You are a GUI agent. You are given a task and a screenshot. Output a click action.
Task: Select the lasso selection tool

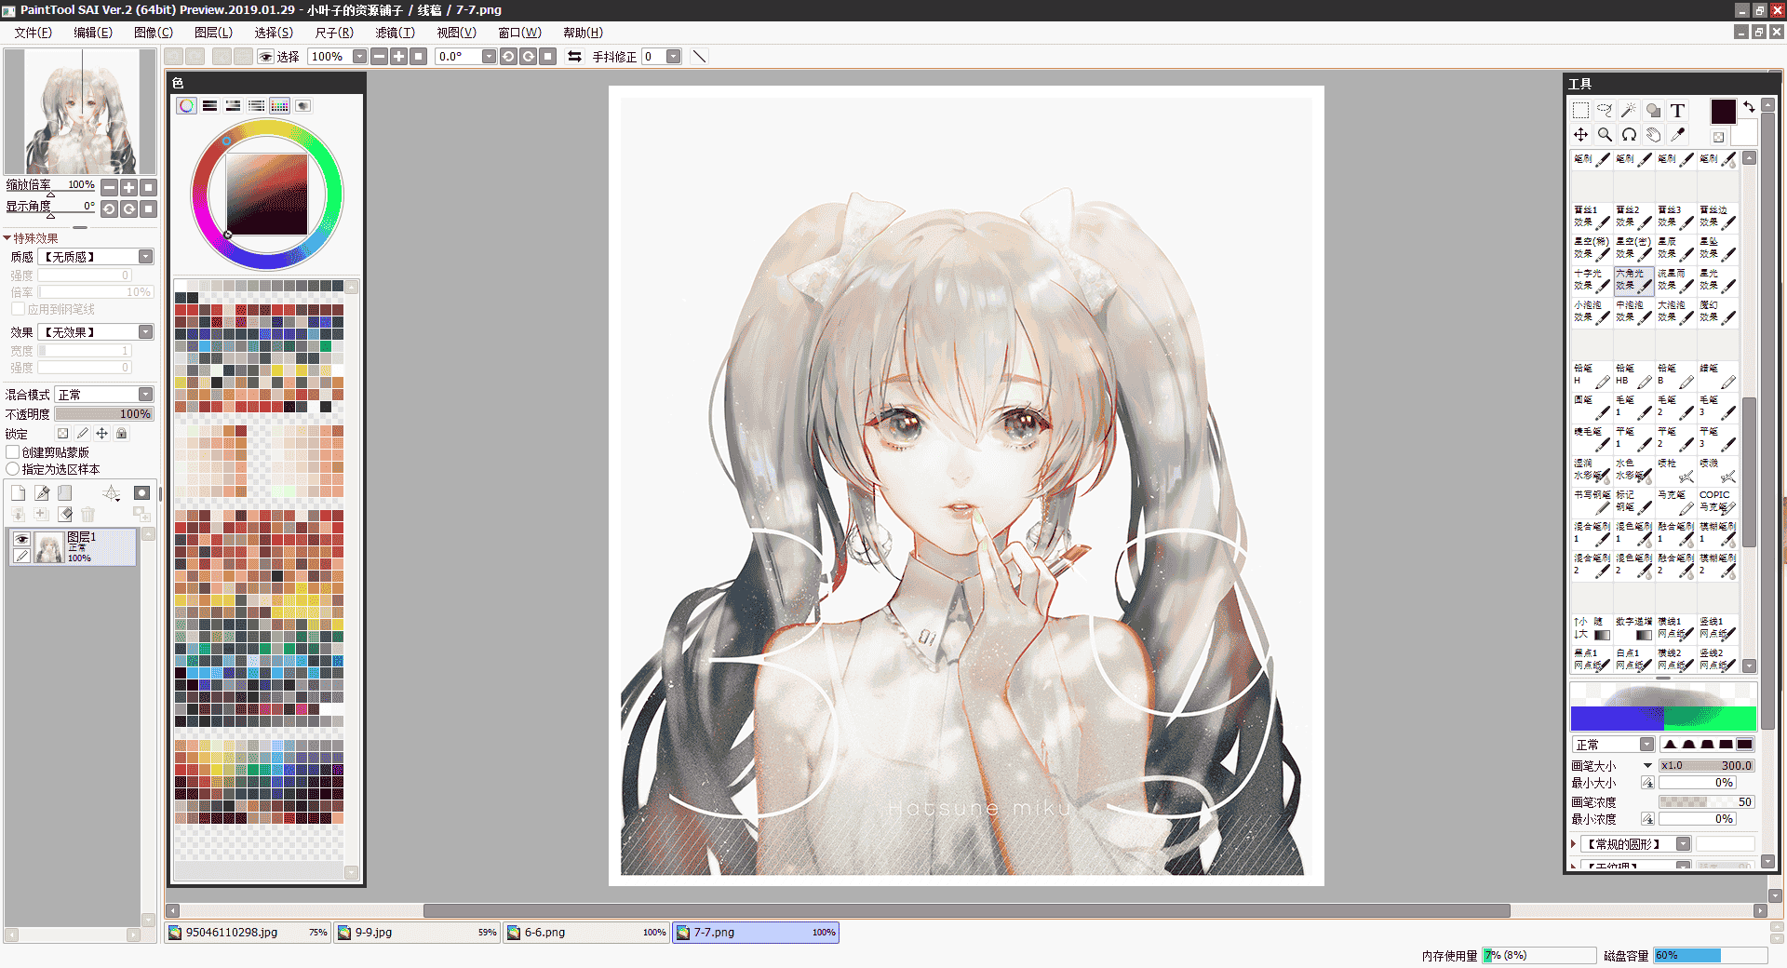tap(1605, 111)
